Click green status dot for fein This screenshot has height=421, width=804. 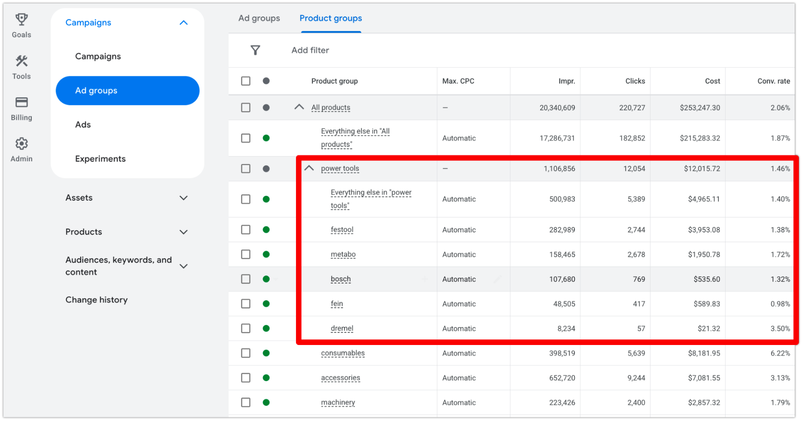click(x=266, y=304)
